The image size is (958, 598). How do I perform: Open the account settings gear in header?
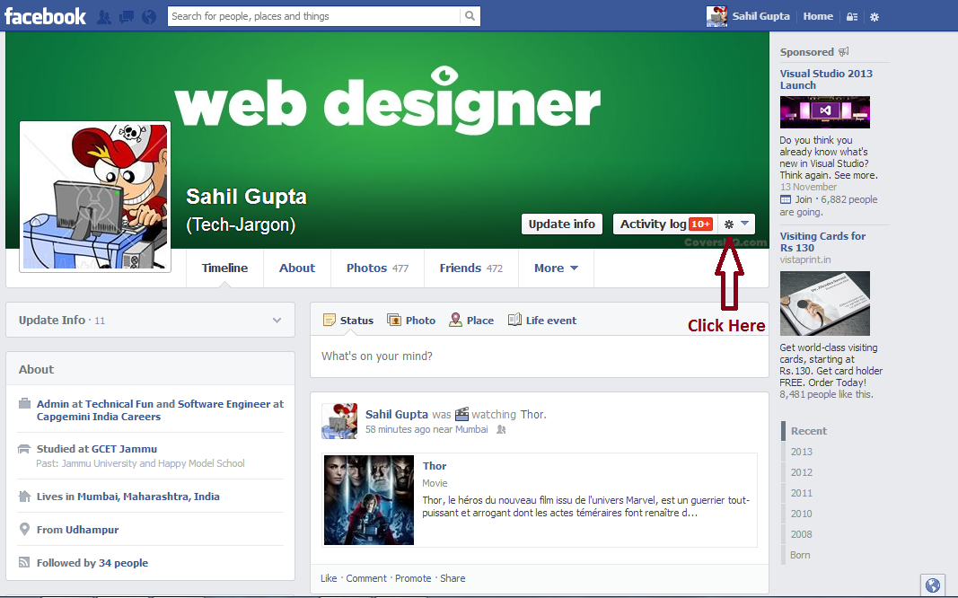875,17
